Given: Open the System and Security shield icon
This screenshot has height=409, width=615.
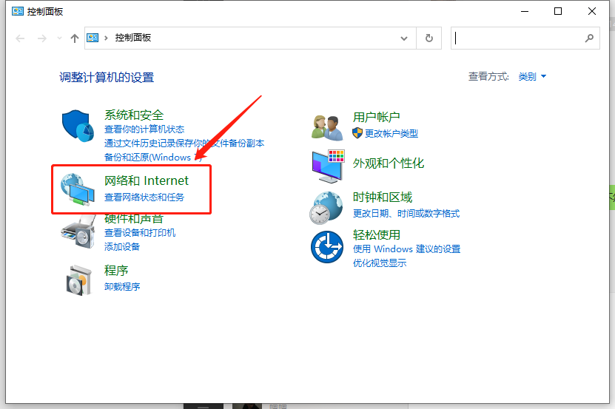Looking at the screenshot, I should point(78,126).
